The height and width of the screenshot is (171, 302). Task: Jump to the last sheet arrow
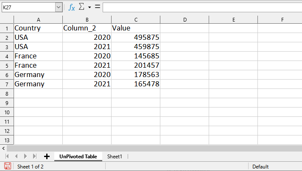[x=34, y=156]
